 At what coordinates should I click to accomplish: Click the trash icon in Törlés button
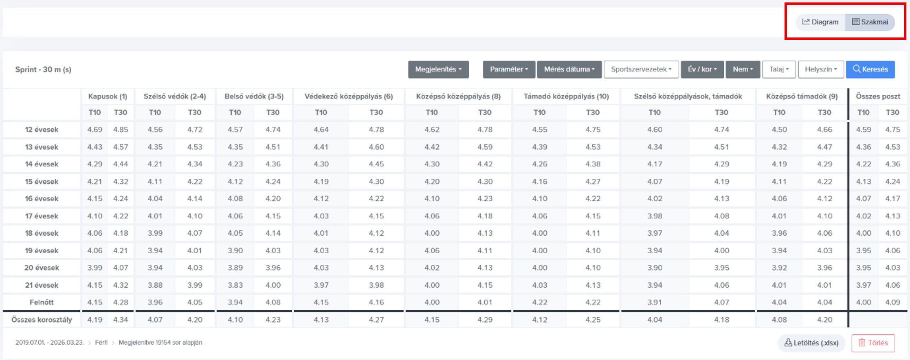[x=862, y=343]
